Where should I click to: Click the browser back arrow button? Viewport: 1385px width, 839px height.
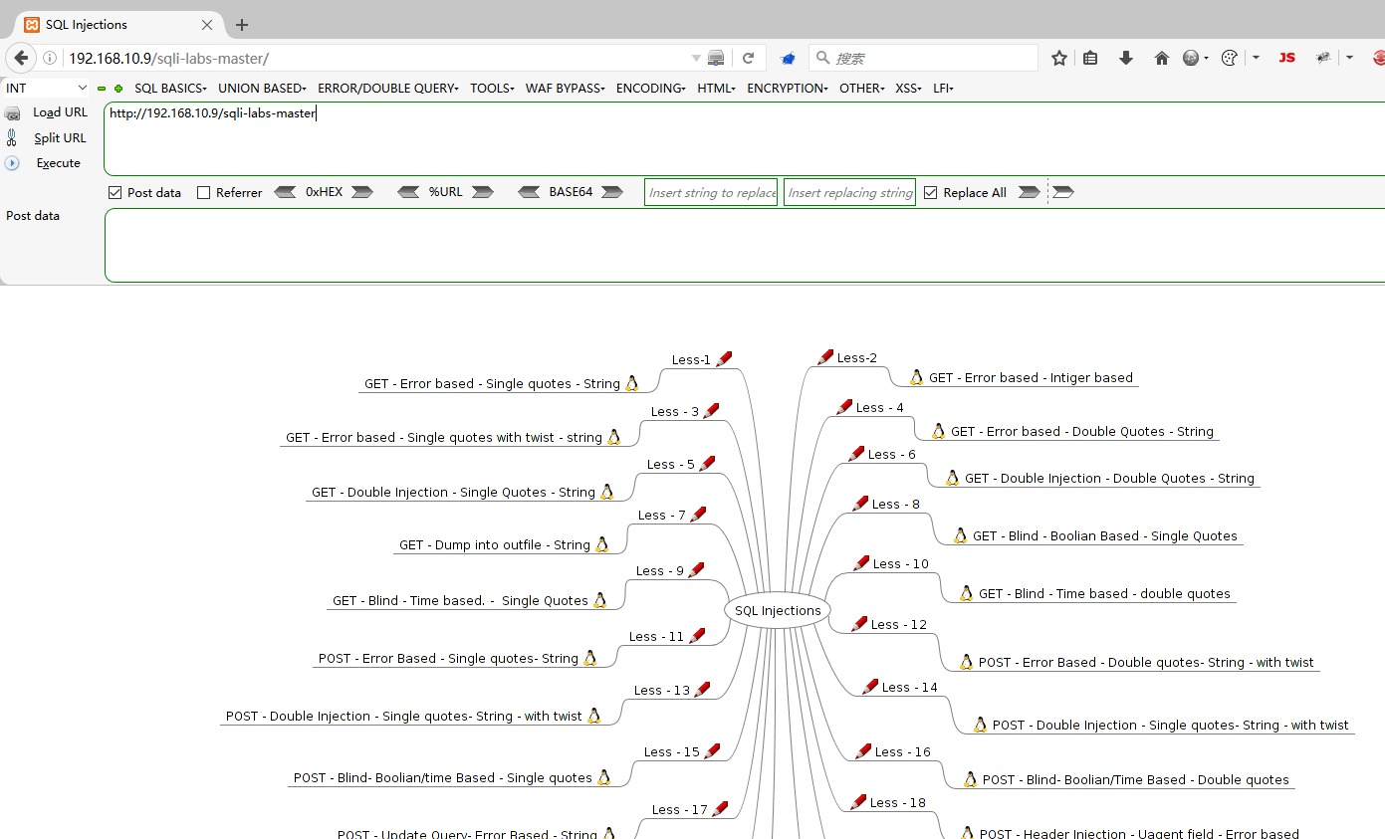point(21,58)
